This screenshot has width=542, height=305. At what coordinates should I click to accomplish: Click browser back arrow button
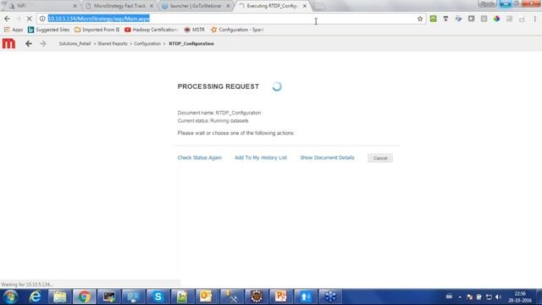point(7,19)
